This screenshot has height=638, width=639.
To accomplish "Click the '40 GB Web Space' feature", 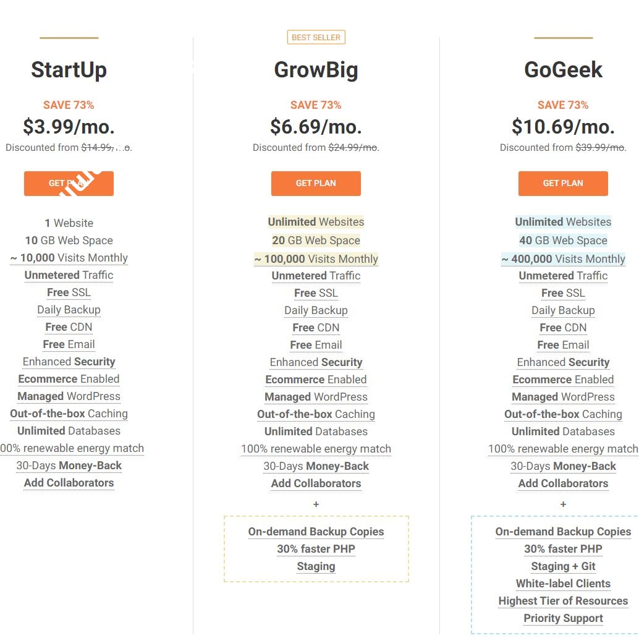I will [x=563, y=240].
